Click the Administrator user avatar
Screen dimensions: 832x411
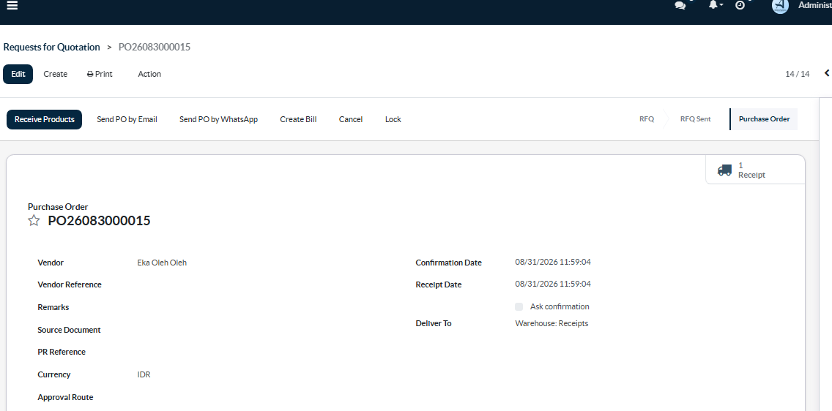pos(780,5)
